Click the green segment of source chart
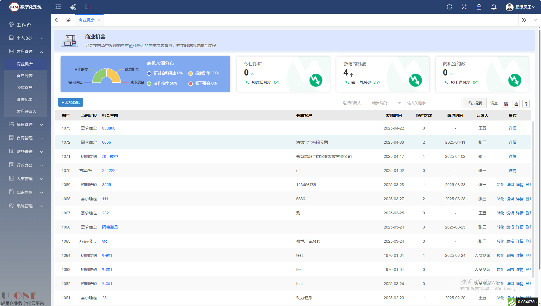The width and height of the screenshot is (541, 306). [x=99, y=76]
